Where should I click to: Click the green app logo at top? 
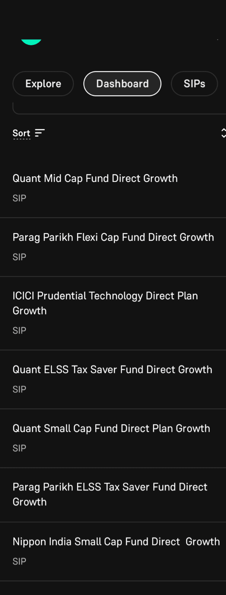pyautogui.click(x=31, y=41)
